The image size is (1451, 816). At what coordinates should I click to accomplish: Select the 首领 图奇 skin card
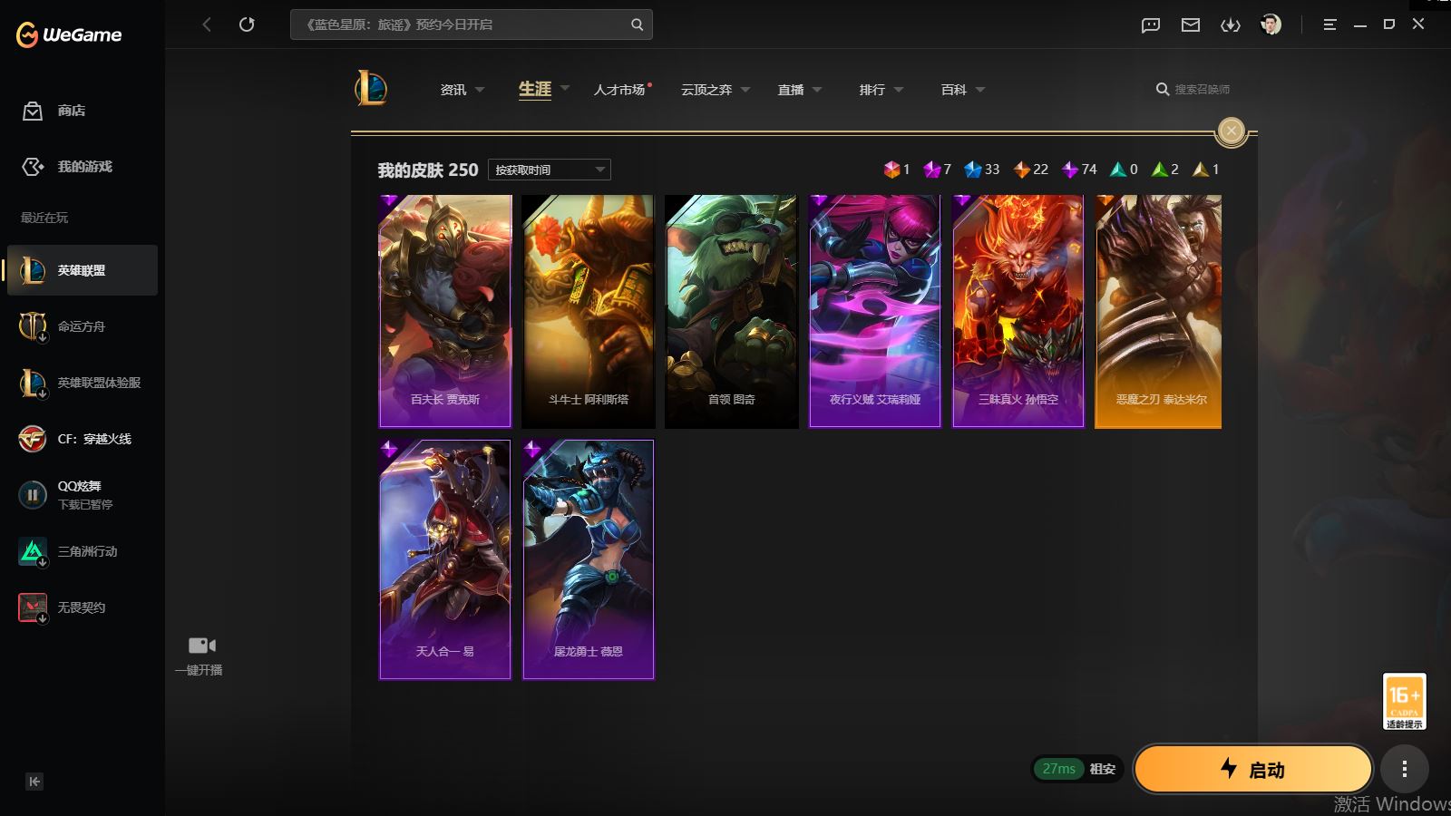pos(732,311)
